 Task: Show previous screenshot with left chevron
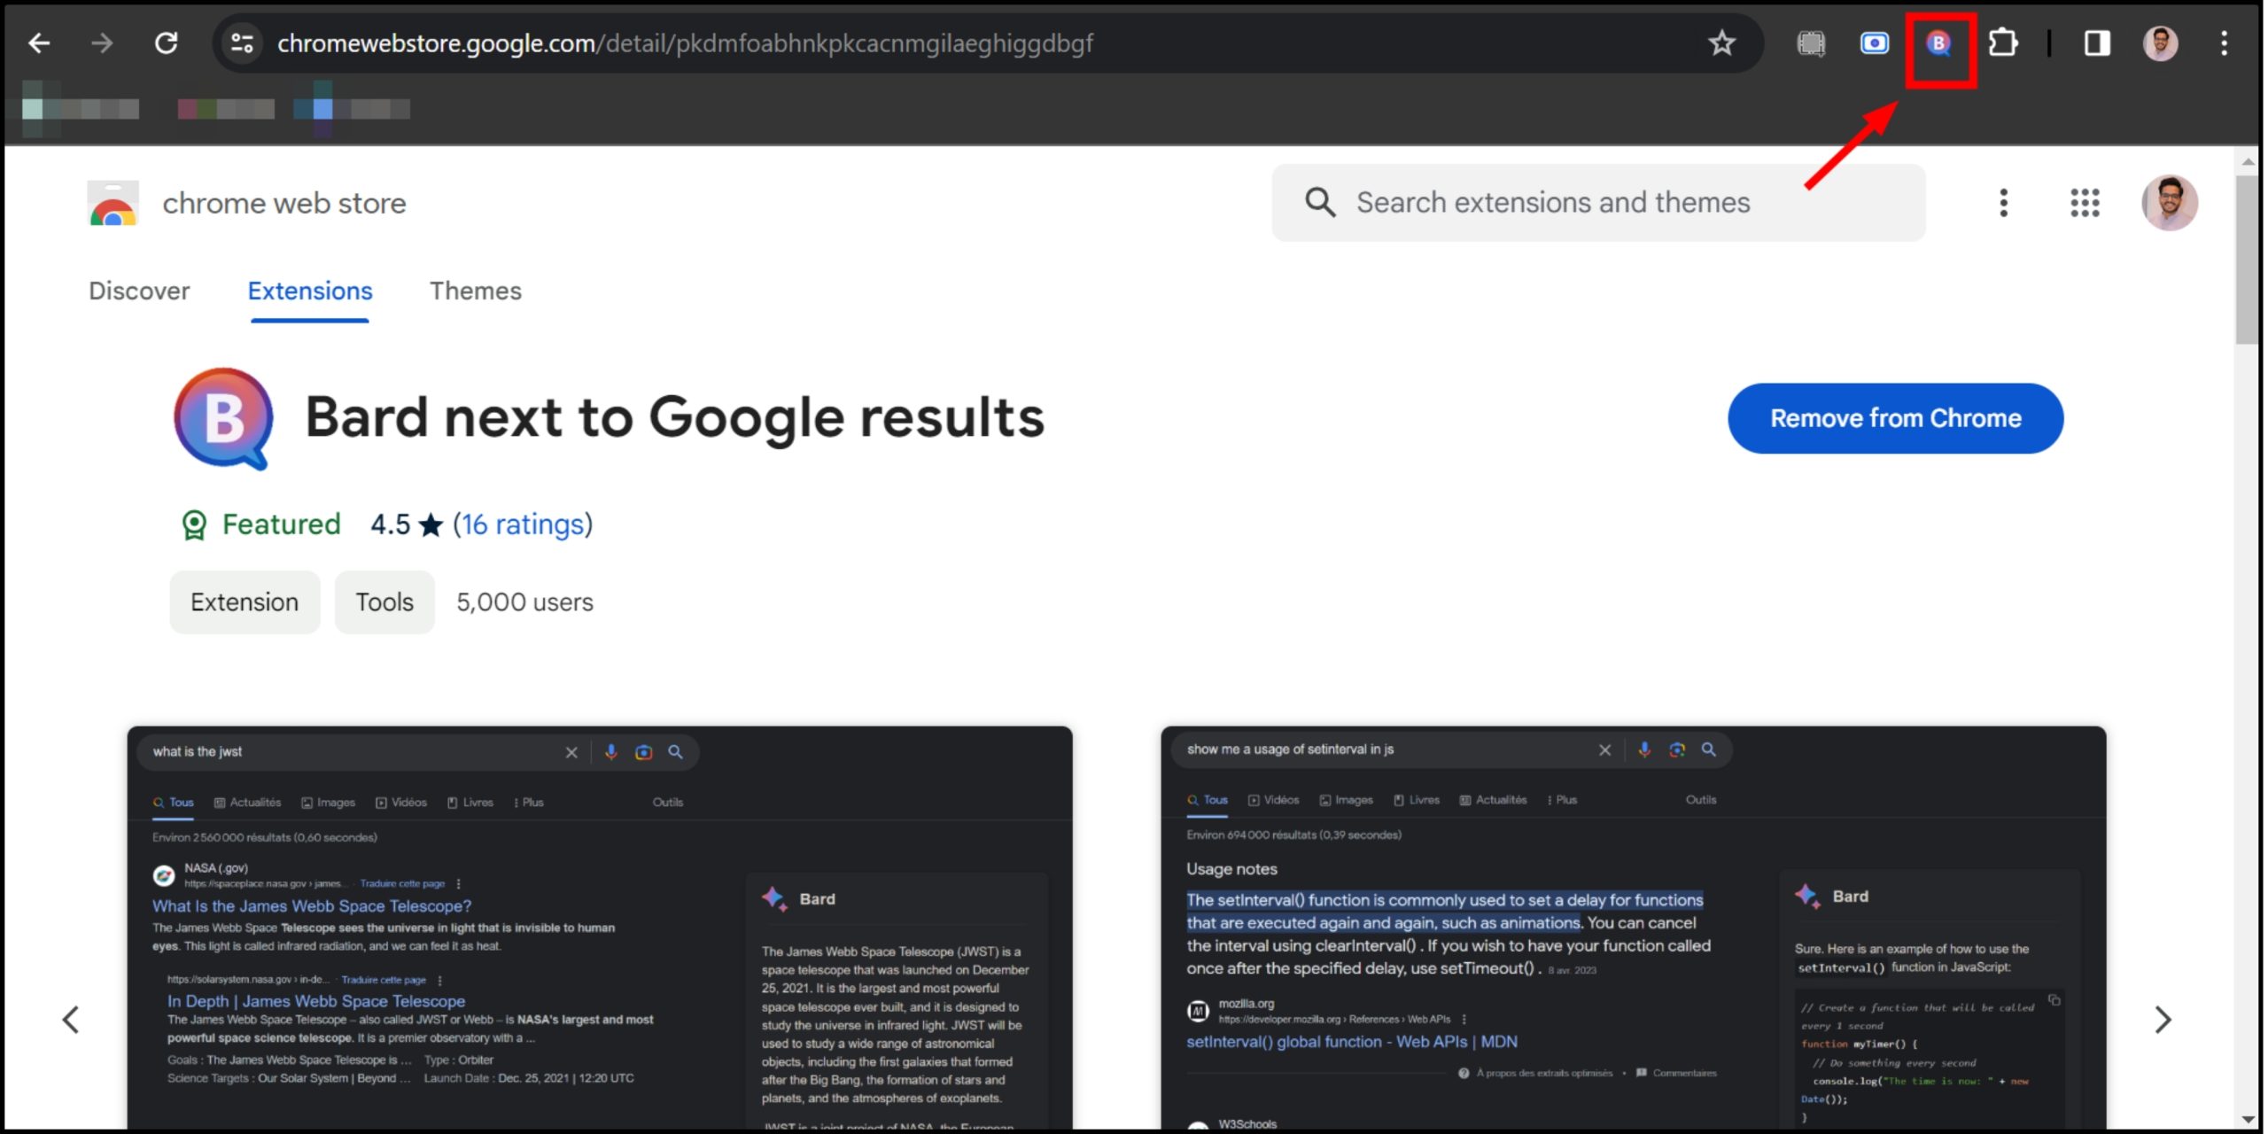[71, 1020]
